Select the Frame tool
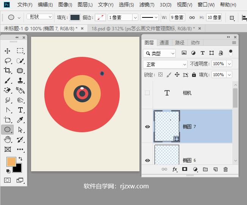This screenshot has width=247, height=205. (x=8, y=149)
